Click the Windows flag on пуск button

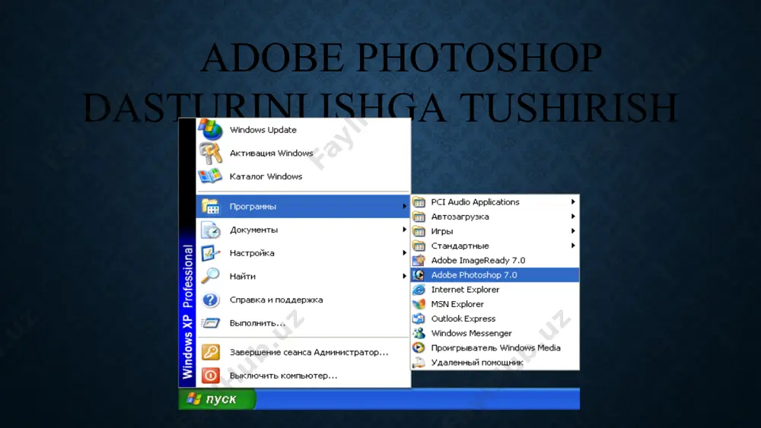[193, 398]
